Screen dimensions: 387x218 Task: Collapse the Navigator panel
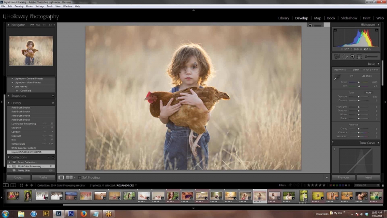click(x=9, y=25)
